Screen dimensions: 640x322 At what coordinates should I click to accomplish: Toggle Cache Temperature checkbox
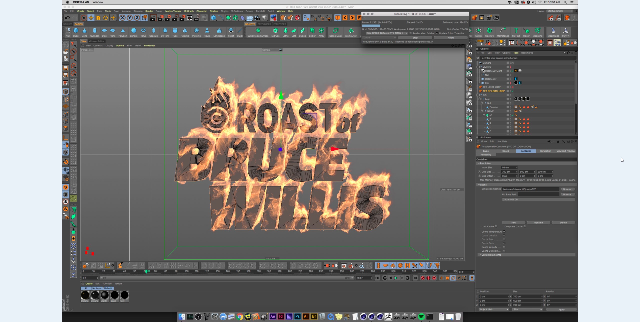[x=504, y=232]
